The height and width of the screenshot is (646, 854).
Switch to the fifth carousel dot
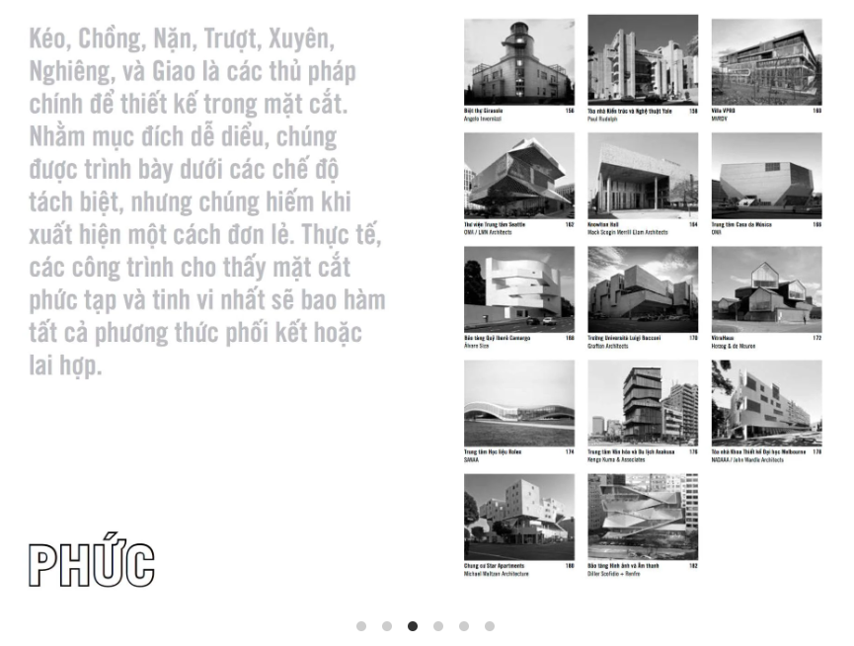click(463, 626)
